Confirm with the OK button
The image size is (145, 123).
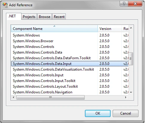(x=98, y=113)
